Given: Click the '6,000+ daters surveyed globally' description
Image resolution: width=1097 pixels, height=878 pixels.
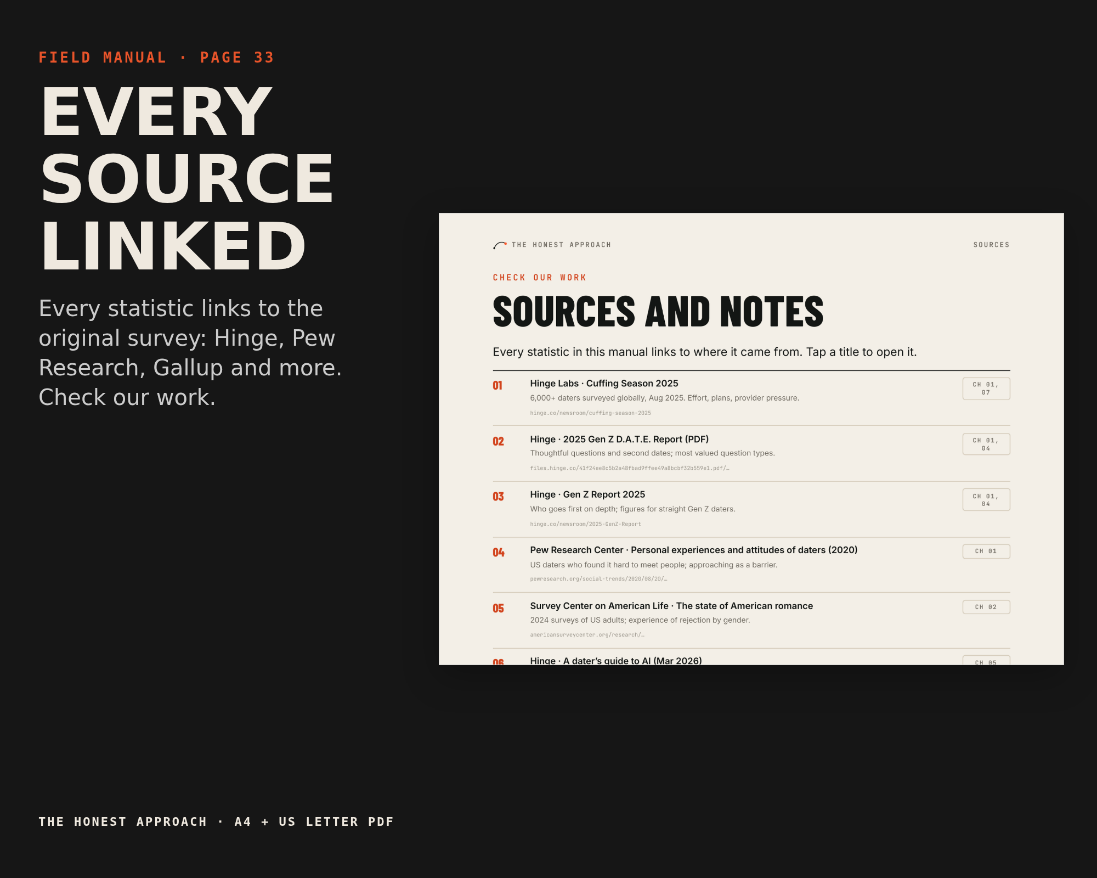Looking at the screenshot, I should tap(665, 398).
